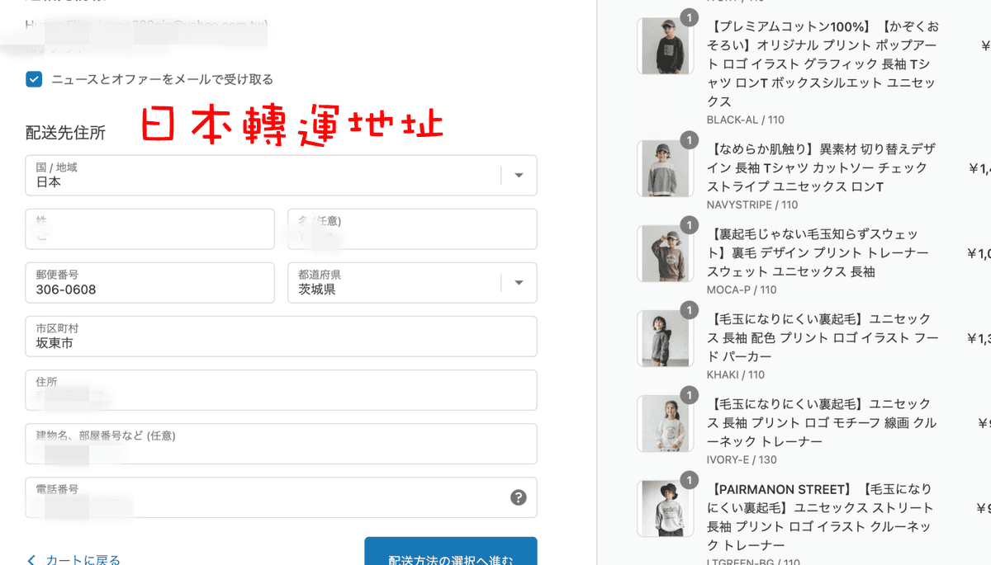991x565 pixels.
Task: Click thumbnail of LTGREEN-BG PAIRMANON STREET trainer
Action: point(665,509)
